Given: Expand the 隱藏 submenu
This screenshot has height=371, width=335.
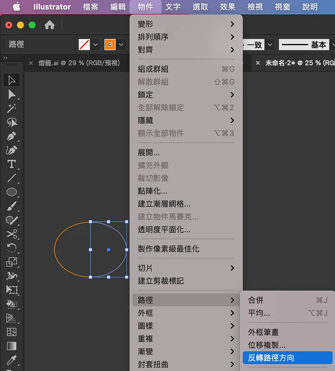Looking at the screenshot, I should [x=186, y=121].
